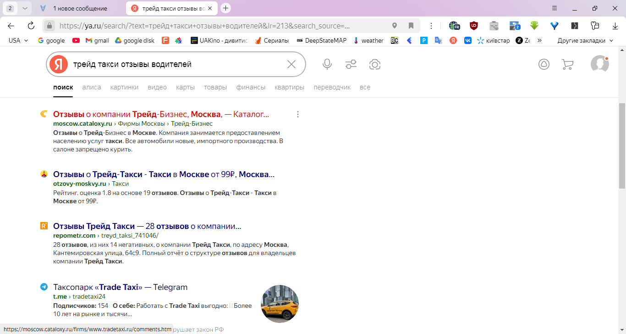Click in the Yandex search query field
This screenshot has width=626, height=334.
click(x=176, y=64)
